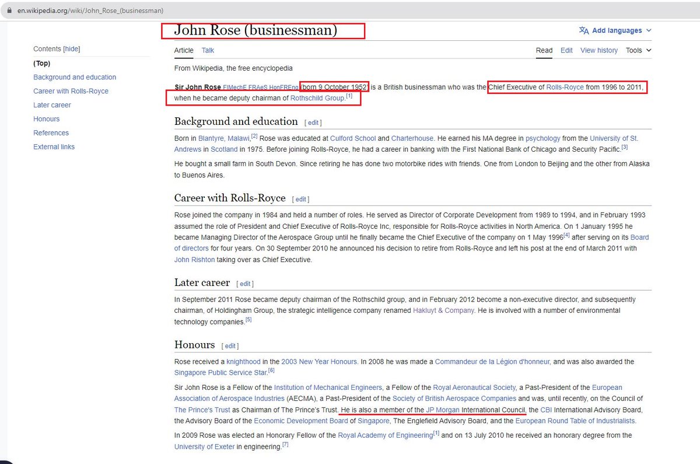
Task: Go to Later career in contents
Action: coord(52,105)
